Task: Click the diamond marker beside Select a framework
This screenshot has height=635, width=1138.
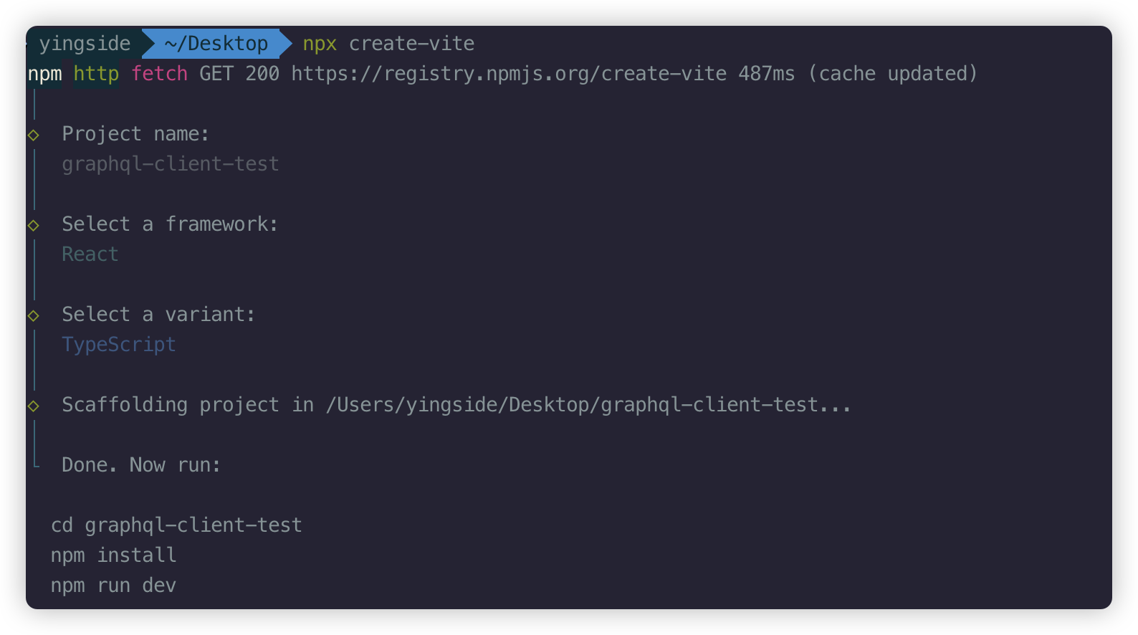Action: tap(34, 225)
